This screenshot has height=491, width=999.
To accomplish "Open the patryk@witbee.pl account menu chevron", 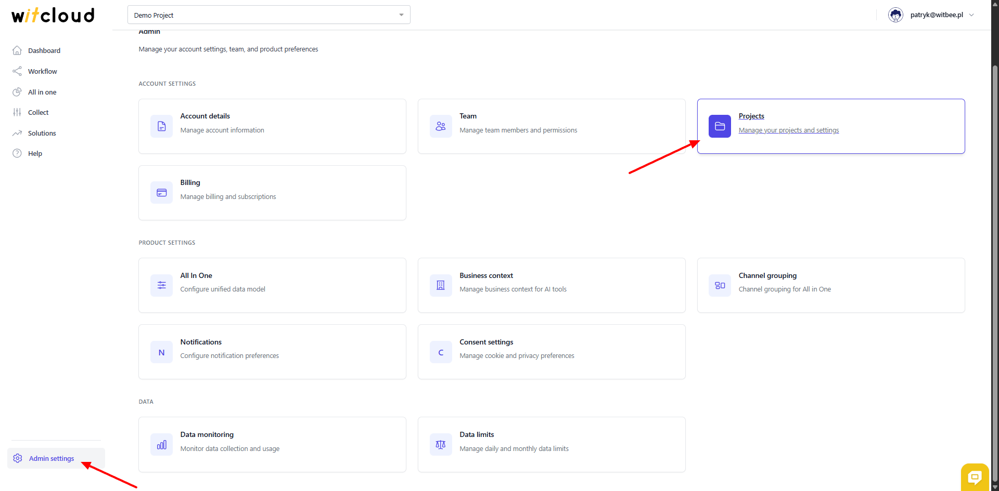I will (971, 15).
